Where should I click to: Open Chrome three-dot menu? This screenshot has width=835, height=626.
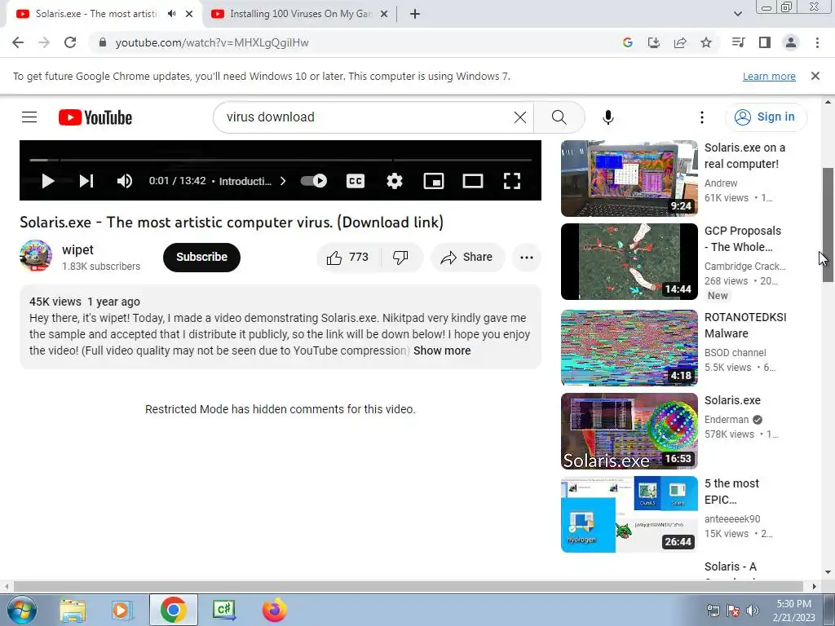point(817,42)
